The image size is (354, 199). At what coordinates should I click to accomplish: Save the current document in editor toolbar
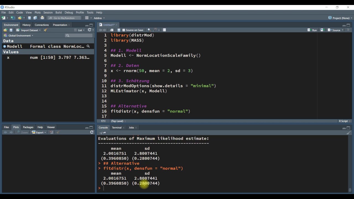point(119,30)
